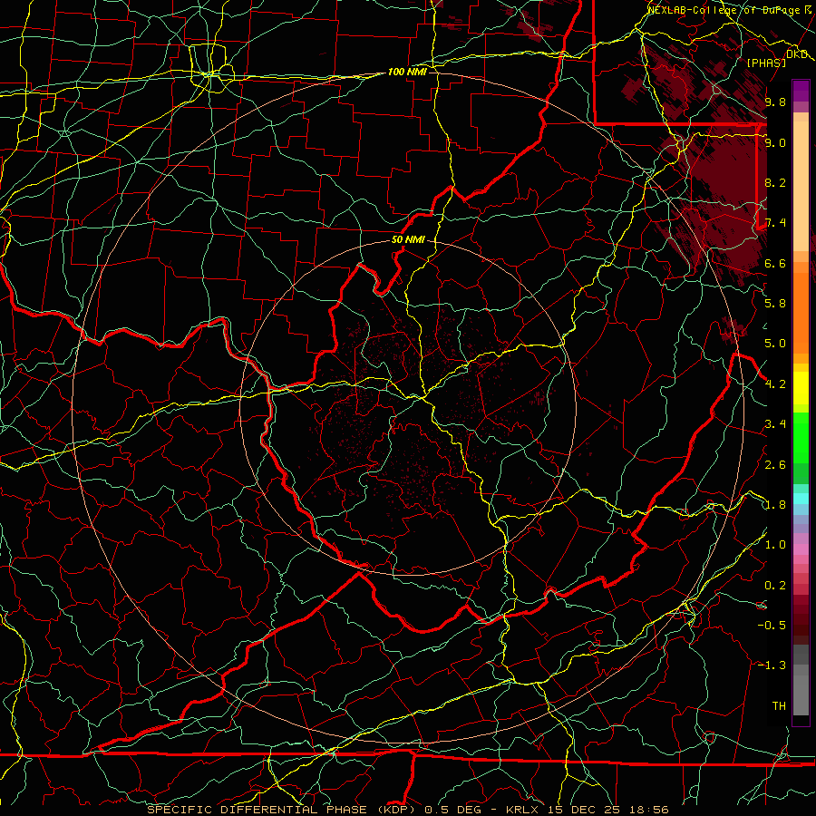Click the 8.2 scale value
Image resolution: width=816 pixels, height=816 pixels.
point(775,182)
